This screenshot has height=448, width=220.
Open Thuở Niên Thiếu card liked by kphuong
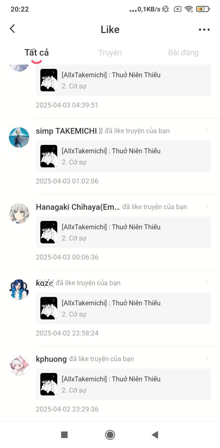123,384
